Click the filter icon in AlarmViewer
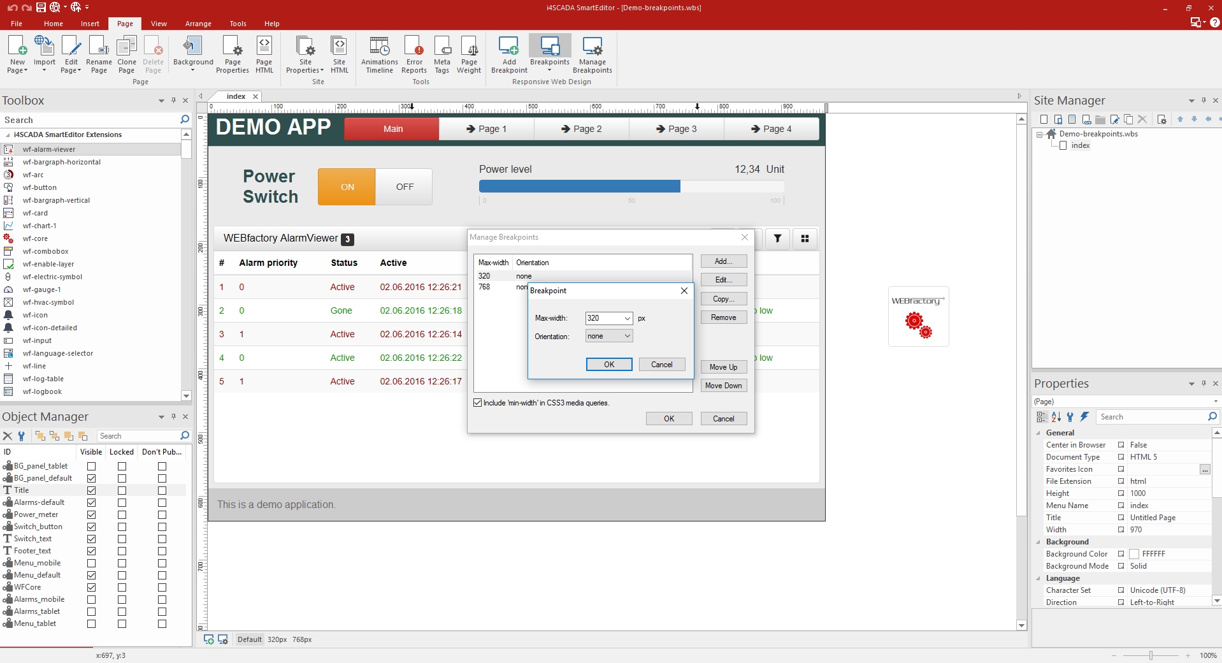The height and width of the screenshot is (663, 1222). 777,238
